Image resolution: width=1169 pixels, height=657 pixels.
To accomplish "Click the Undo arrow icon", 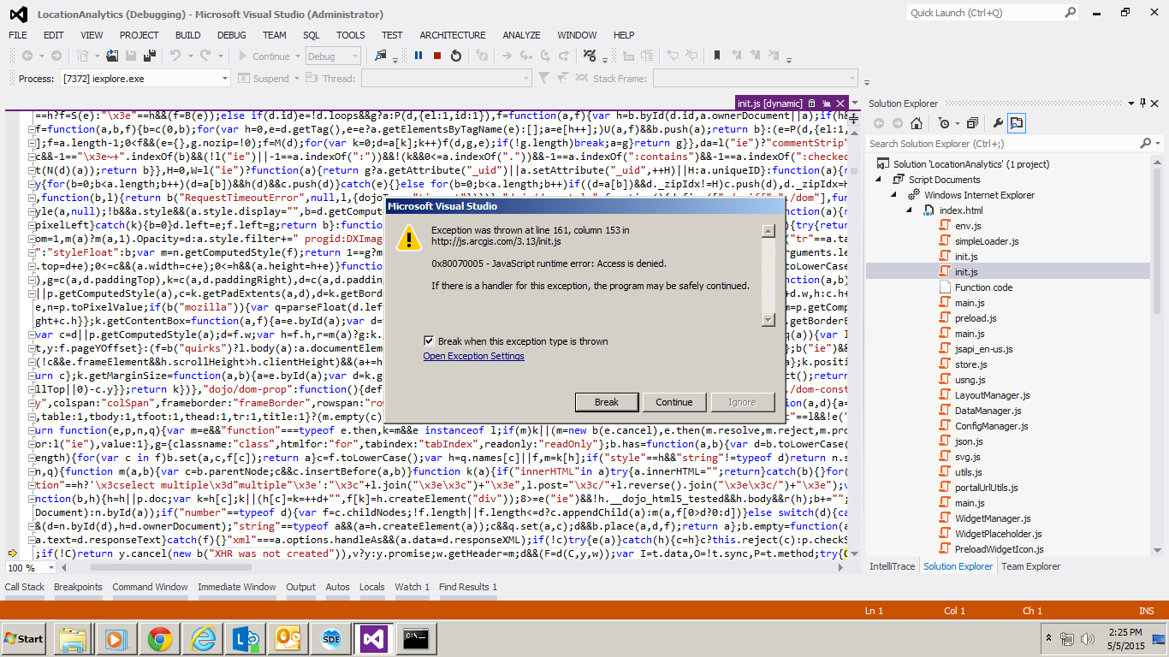I will coord(175,56).
